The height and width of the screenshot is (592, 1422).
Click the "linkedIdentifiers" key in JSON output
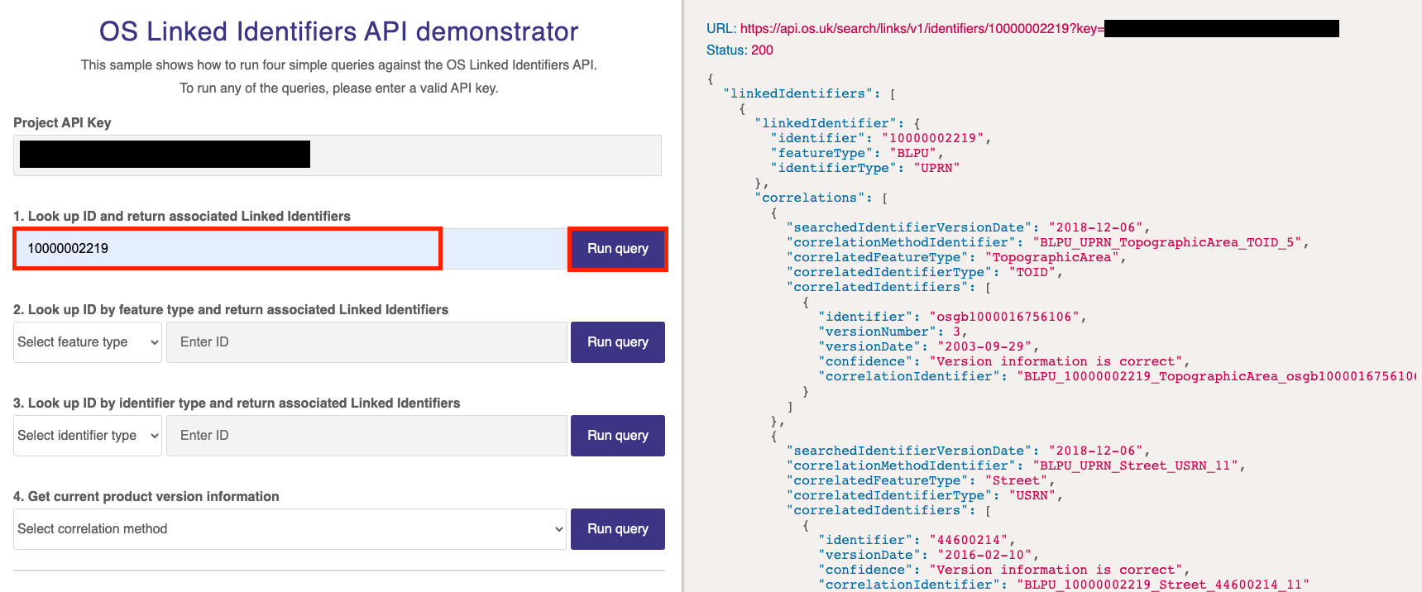[798, 93]
